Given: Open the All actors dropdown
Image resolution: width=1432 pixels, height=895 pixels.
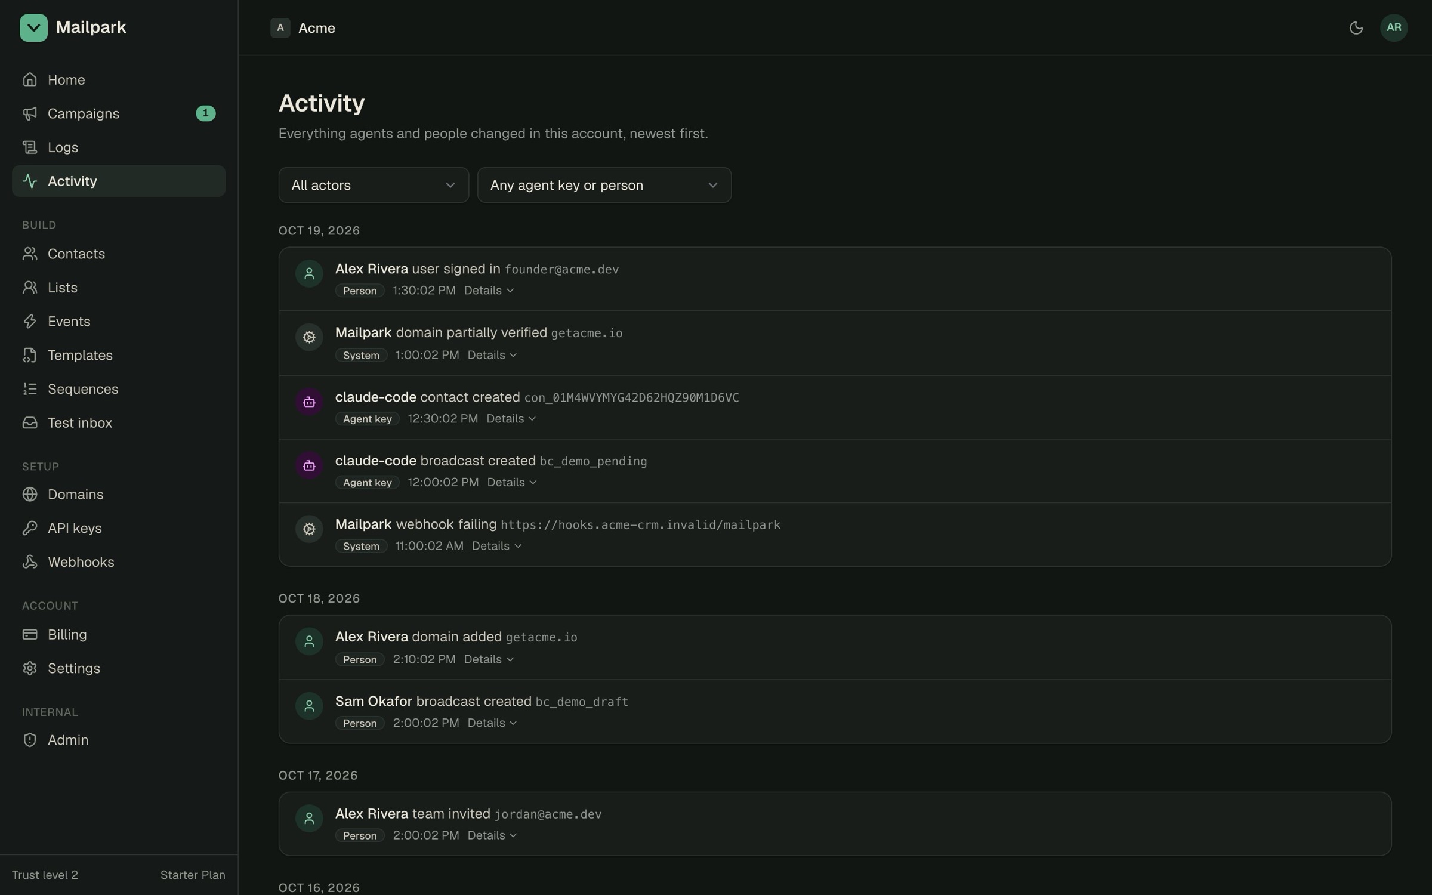Looking at the screenshot, I should [374, 185].
